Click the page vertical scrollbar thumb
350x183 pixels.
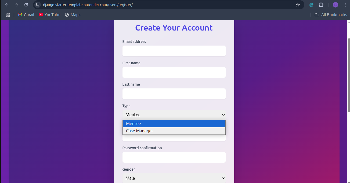pyautogui.click(x=349, y=75)
